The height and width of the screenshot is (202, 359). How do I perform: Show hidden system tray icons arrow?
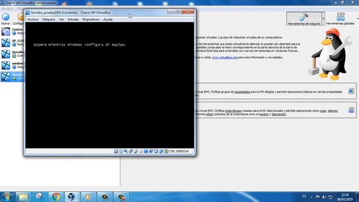(311, 197)
